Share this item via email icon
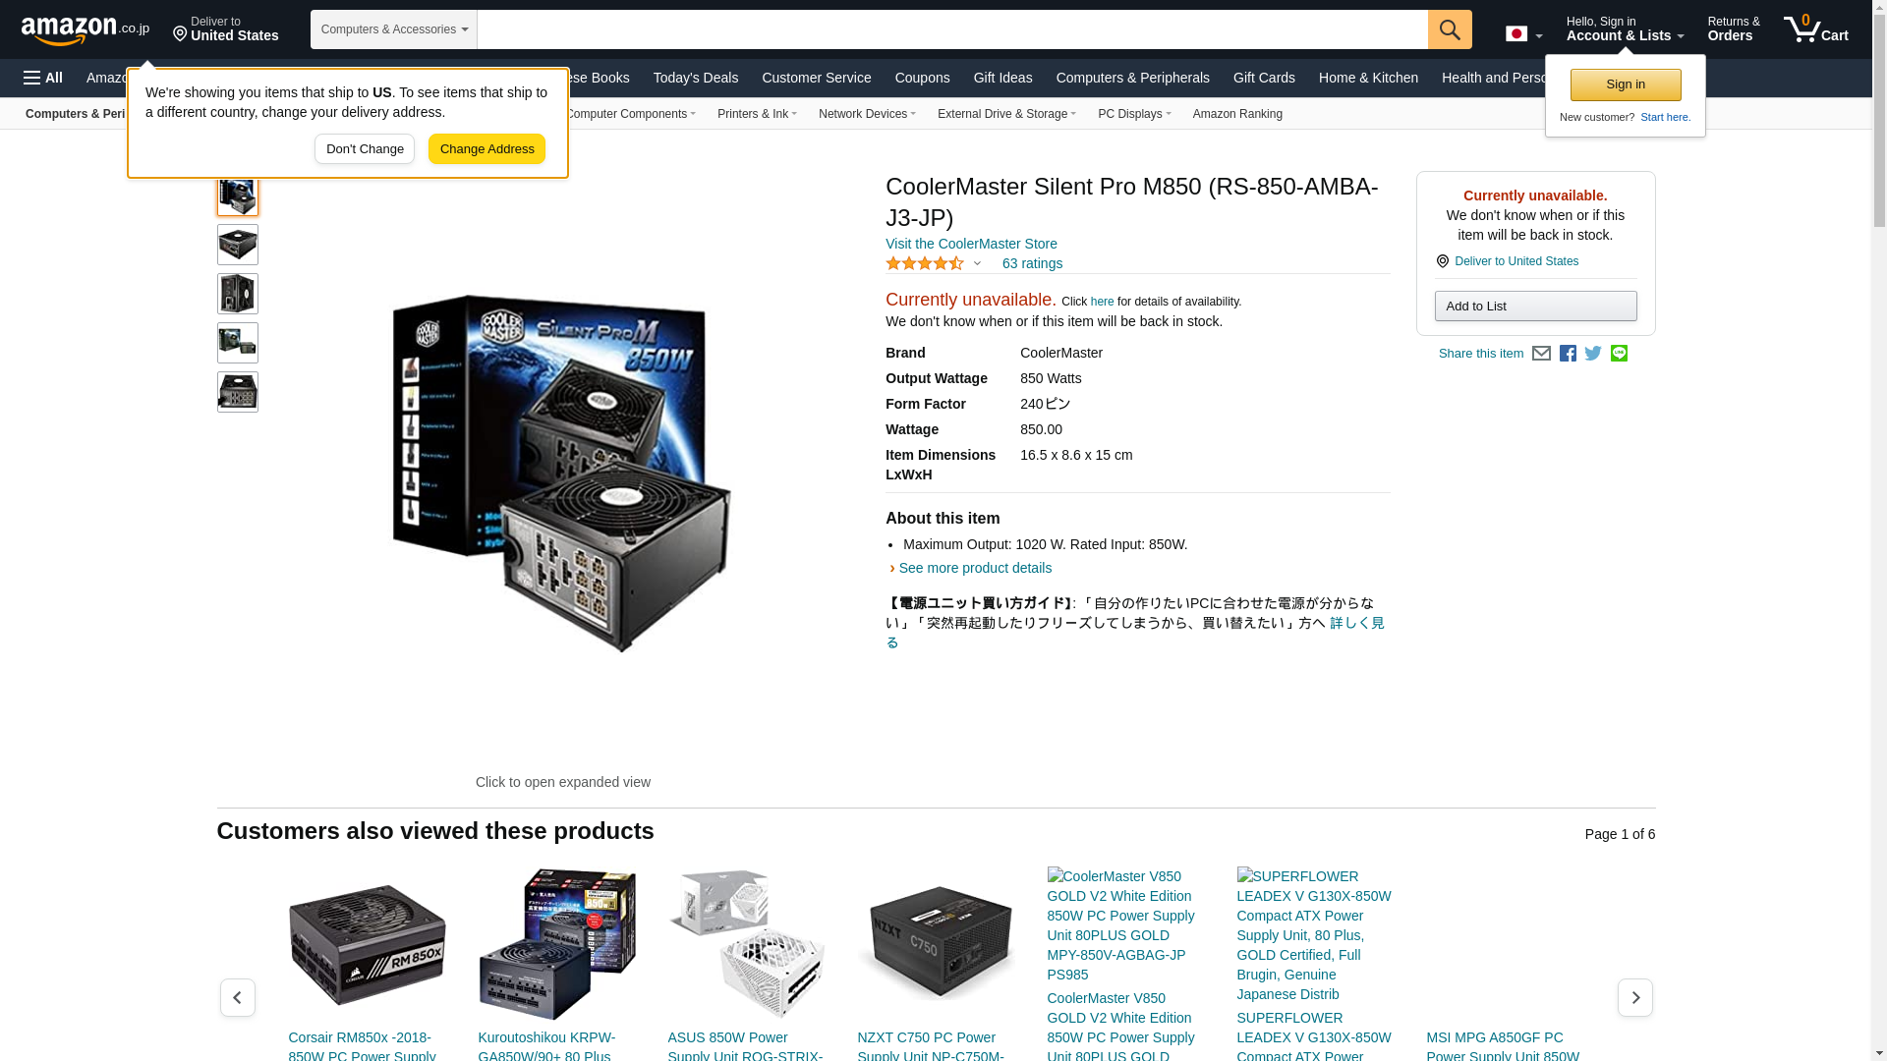Screen dimensions: 1887x1061 1541,354
